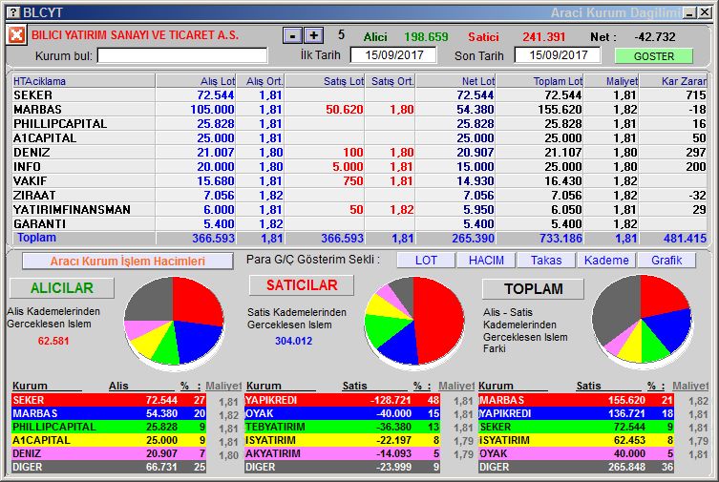The width and height of the screenshot is (719, 482).
Task: Click blue OYAK row in sellers list
Action: (342, 413)
